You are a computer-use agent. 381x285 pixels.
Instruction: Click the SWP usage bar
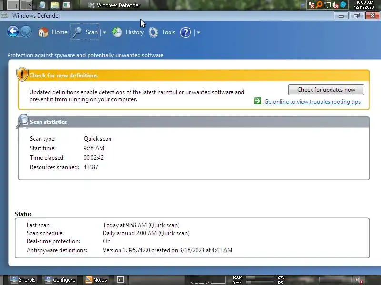(x=261, y=282)
